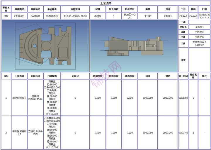Select the 不锈钢 material cell

pos(98,16)
